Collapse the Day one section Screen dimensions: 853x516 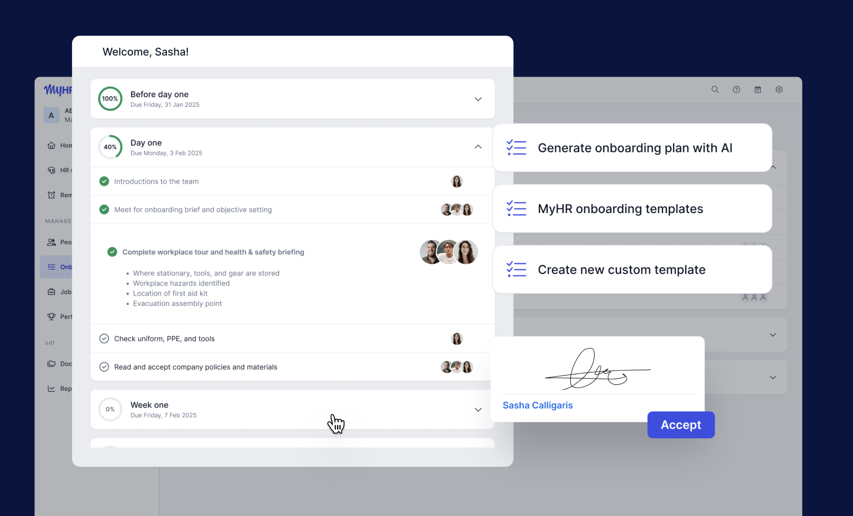(x=478, y=147)
